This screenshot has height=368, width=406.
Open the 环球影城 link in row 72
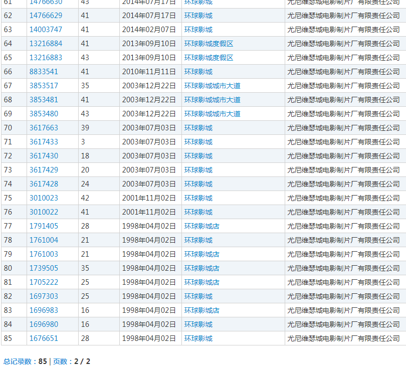pos(198,156)
